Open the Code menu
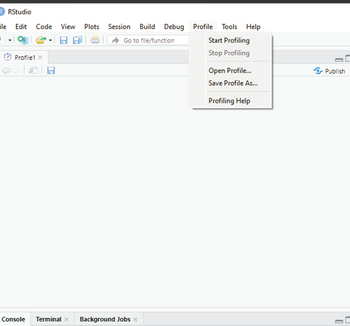 point(44,27)
